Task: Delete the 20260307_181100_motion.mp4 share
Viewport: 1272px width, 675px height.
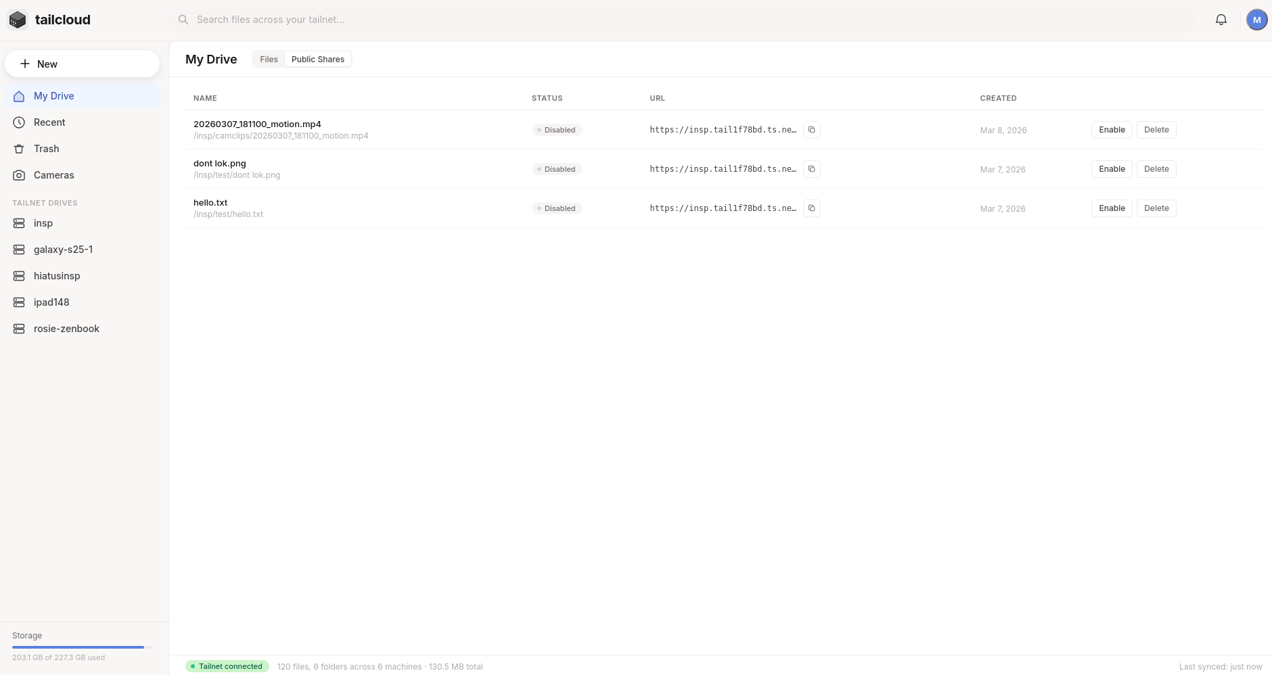Action: [x=1156, y=130]
